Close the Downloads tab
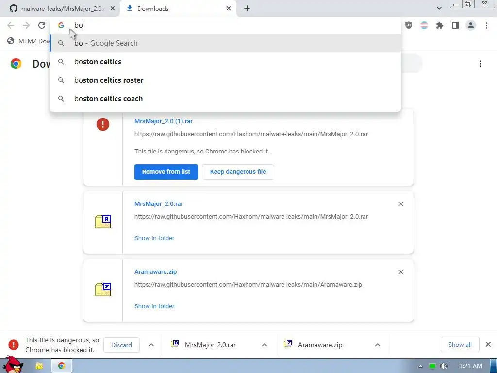497x373 pixels. [x=229, y=9]
